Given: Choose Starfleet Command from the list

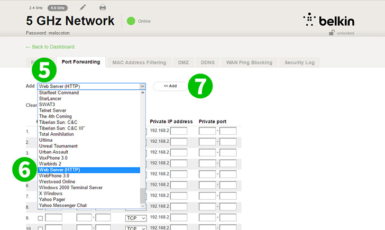Looking at the screenshot, I should click(x=89, y=93).
